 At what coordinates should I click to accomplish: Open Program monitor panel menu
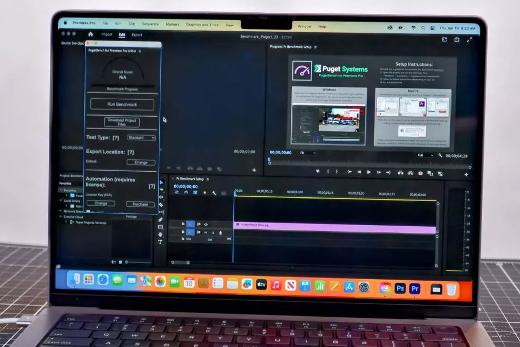pyautogui.click(x=315, y=47)
